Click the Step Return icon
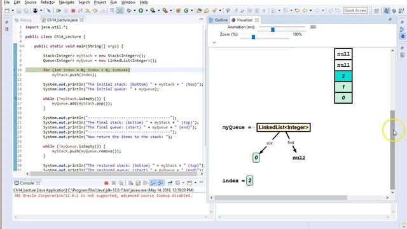Image resolution: width=407 pixels, height=229 pixels. 103,11
